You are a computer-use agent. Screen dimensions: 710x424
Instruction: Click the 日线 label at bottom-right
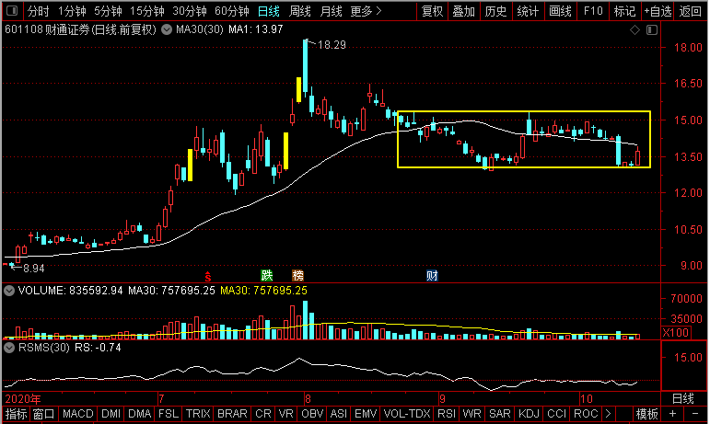click(682, 398)
